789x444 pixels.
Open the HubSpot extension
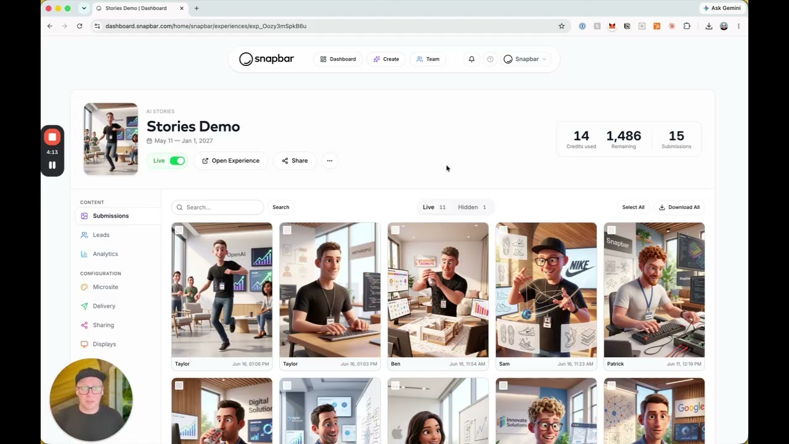point(656,26)
